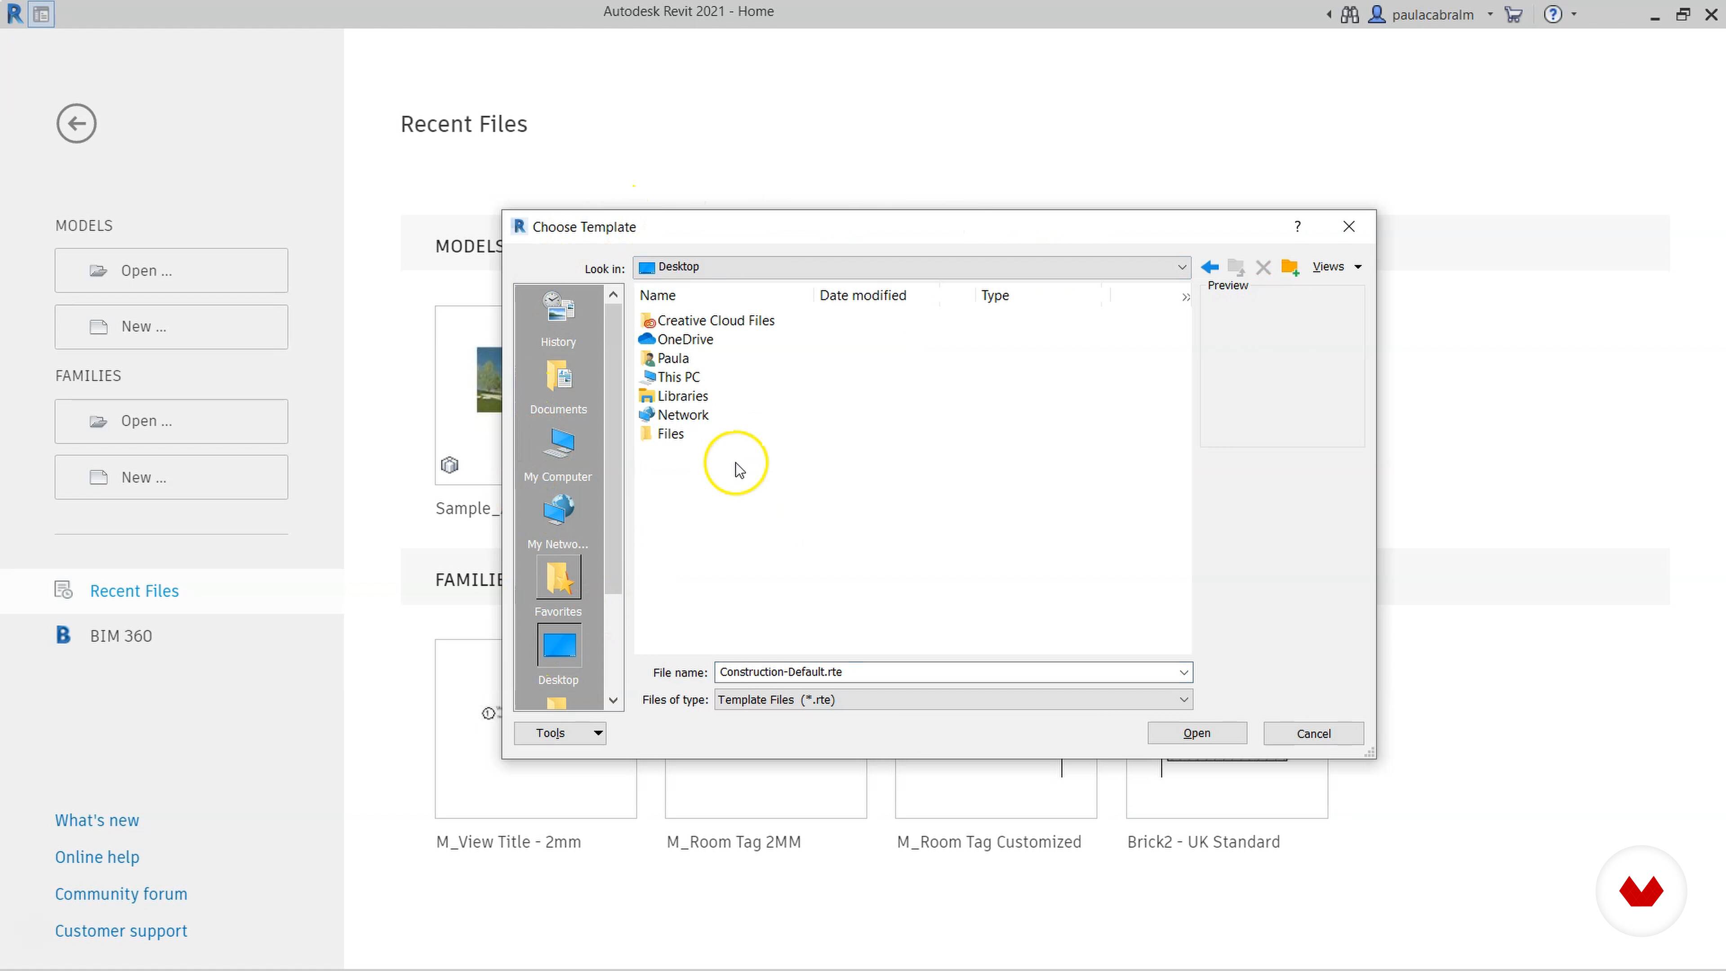Click the places bar scroll up arrow
This screenshot has height=971, width=1726.
pyautogui.click(x=613, y=294)
